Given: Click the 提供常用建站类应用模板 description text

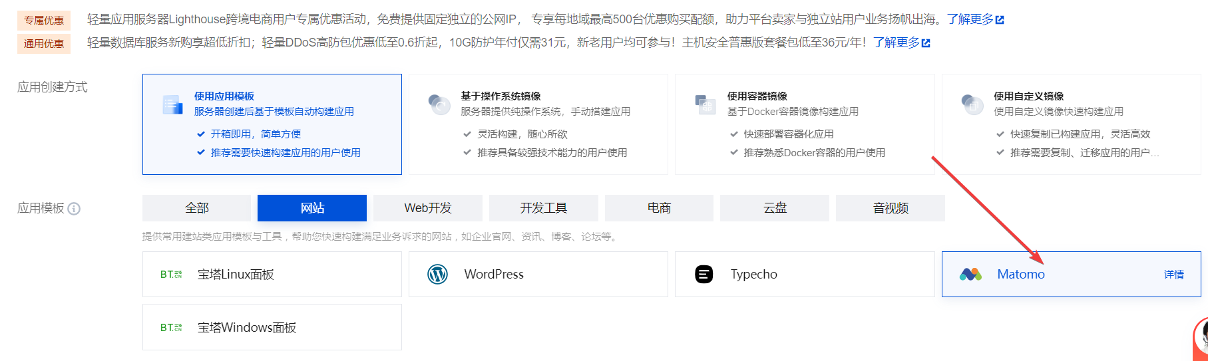Looking at the screenshot, I should (x=380, y=236).
